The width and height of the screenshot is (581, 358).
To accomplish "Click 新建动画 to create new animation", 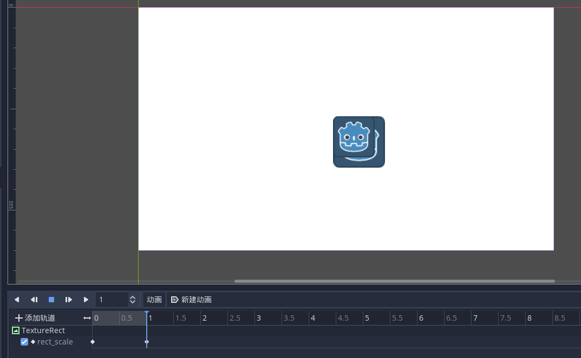I will (191, 300).
